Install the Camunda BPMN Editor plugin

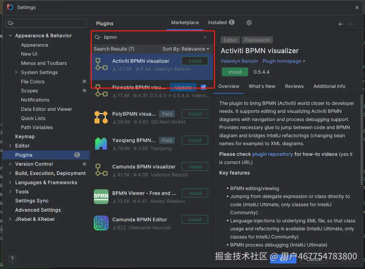(x=195, y=220)
